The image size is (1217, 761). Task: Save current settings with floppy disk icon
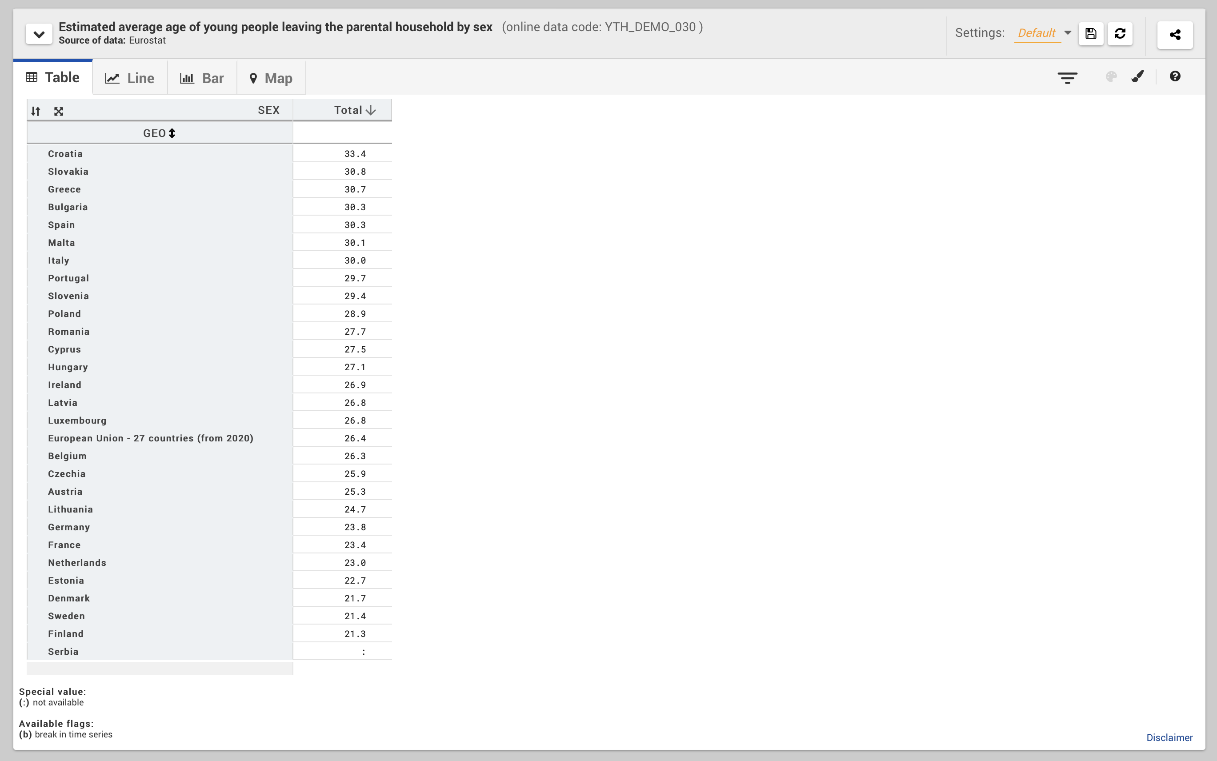point(1091,34)
